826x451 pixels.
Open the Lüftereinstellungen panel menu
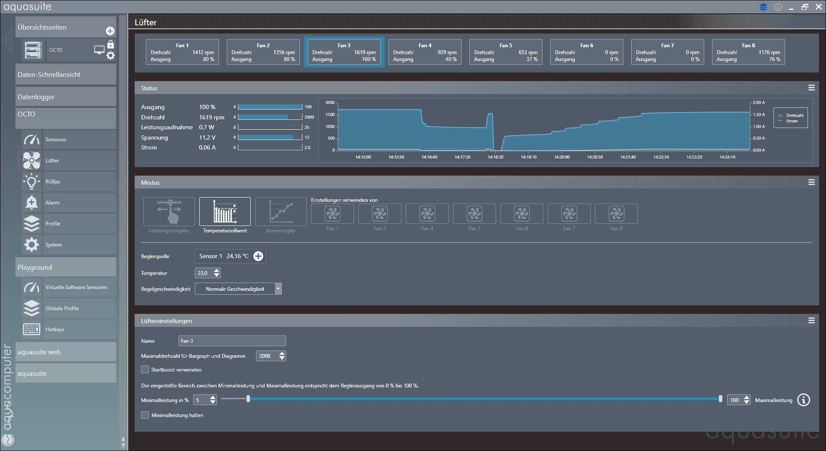pyautogui.click(x=811, y=321)
